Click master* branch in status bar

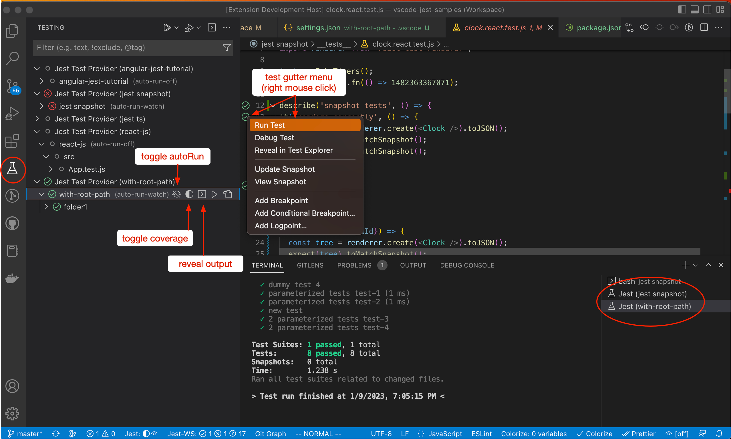[25, 434]
